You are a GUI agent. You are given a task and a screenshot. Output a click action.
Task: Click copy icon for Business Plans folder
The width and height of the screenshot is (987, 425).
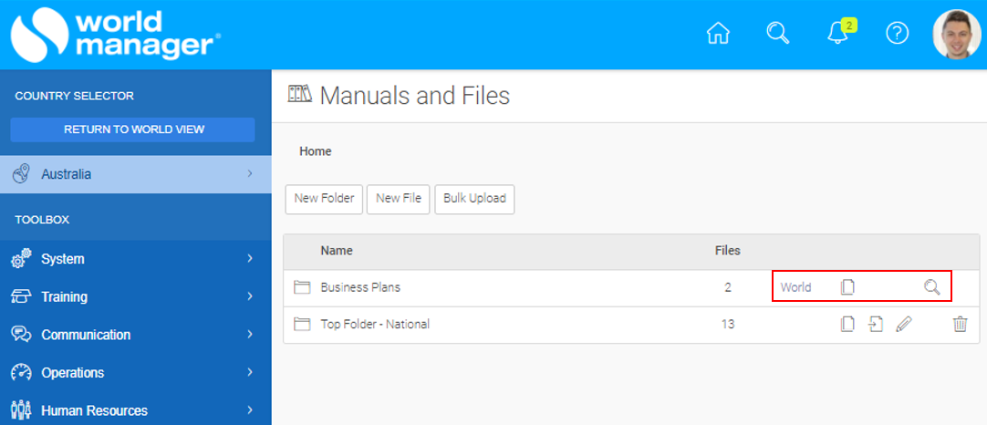(847, 287)
